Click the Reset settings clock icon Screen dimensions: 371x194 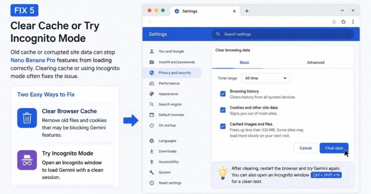coord(152,183)
